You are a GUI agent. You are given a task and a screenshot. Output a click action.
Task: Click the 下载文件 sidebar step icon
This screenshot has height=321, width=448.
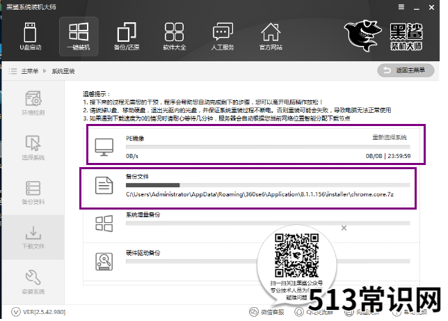coord(33,233)
